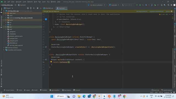The image size is (176, 99).
Task: Click the Select Opened File target icon
Action: [28, 8]
